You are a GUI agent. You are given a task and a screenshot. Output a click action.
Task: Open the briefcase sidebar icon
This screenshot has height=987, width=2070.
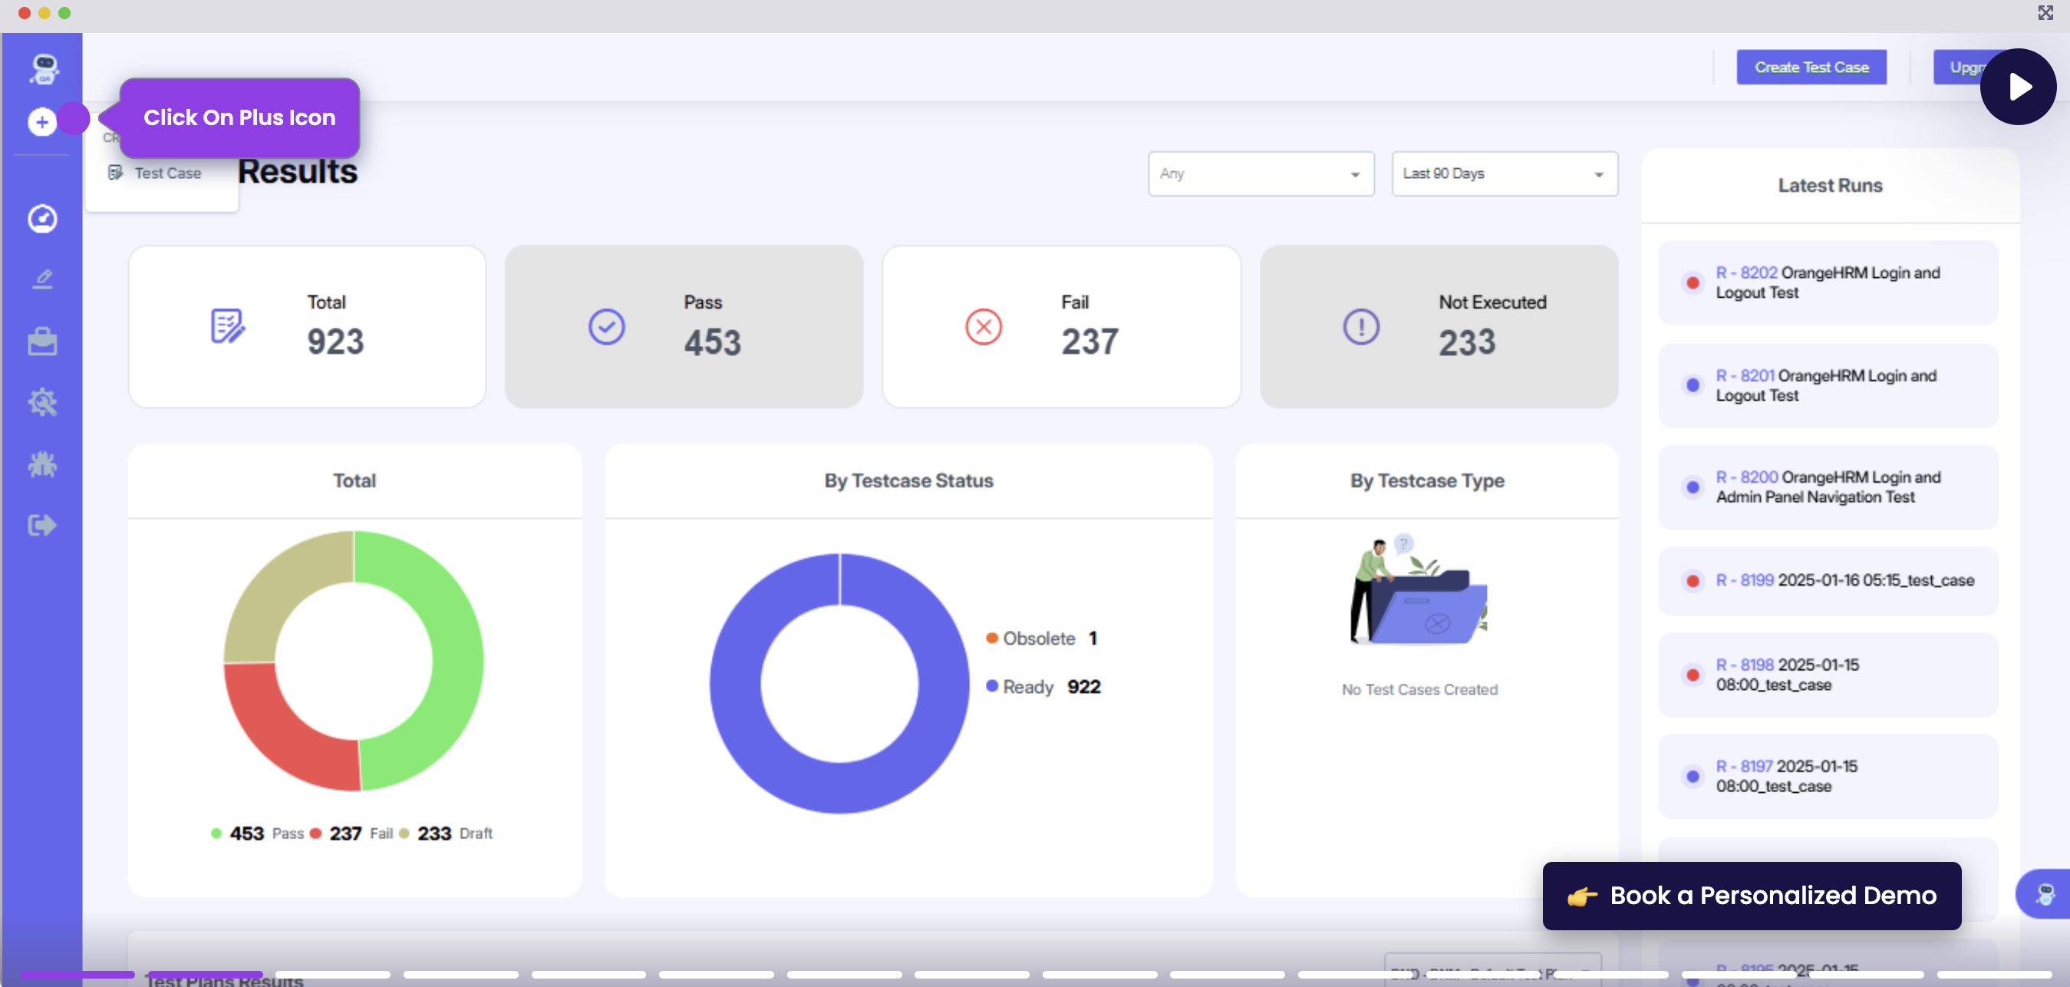tap(41, 342)
